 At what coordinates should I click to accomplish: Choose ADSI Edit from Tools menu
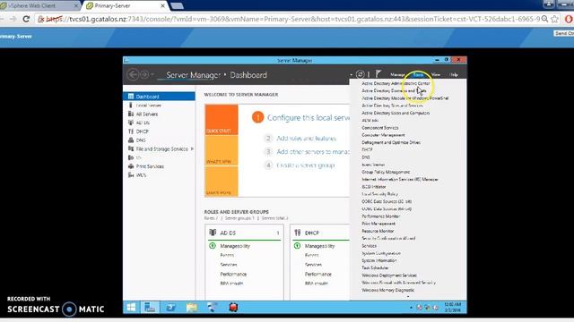coord(370,120)
